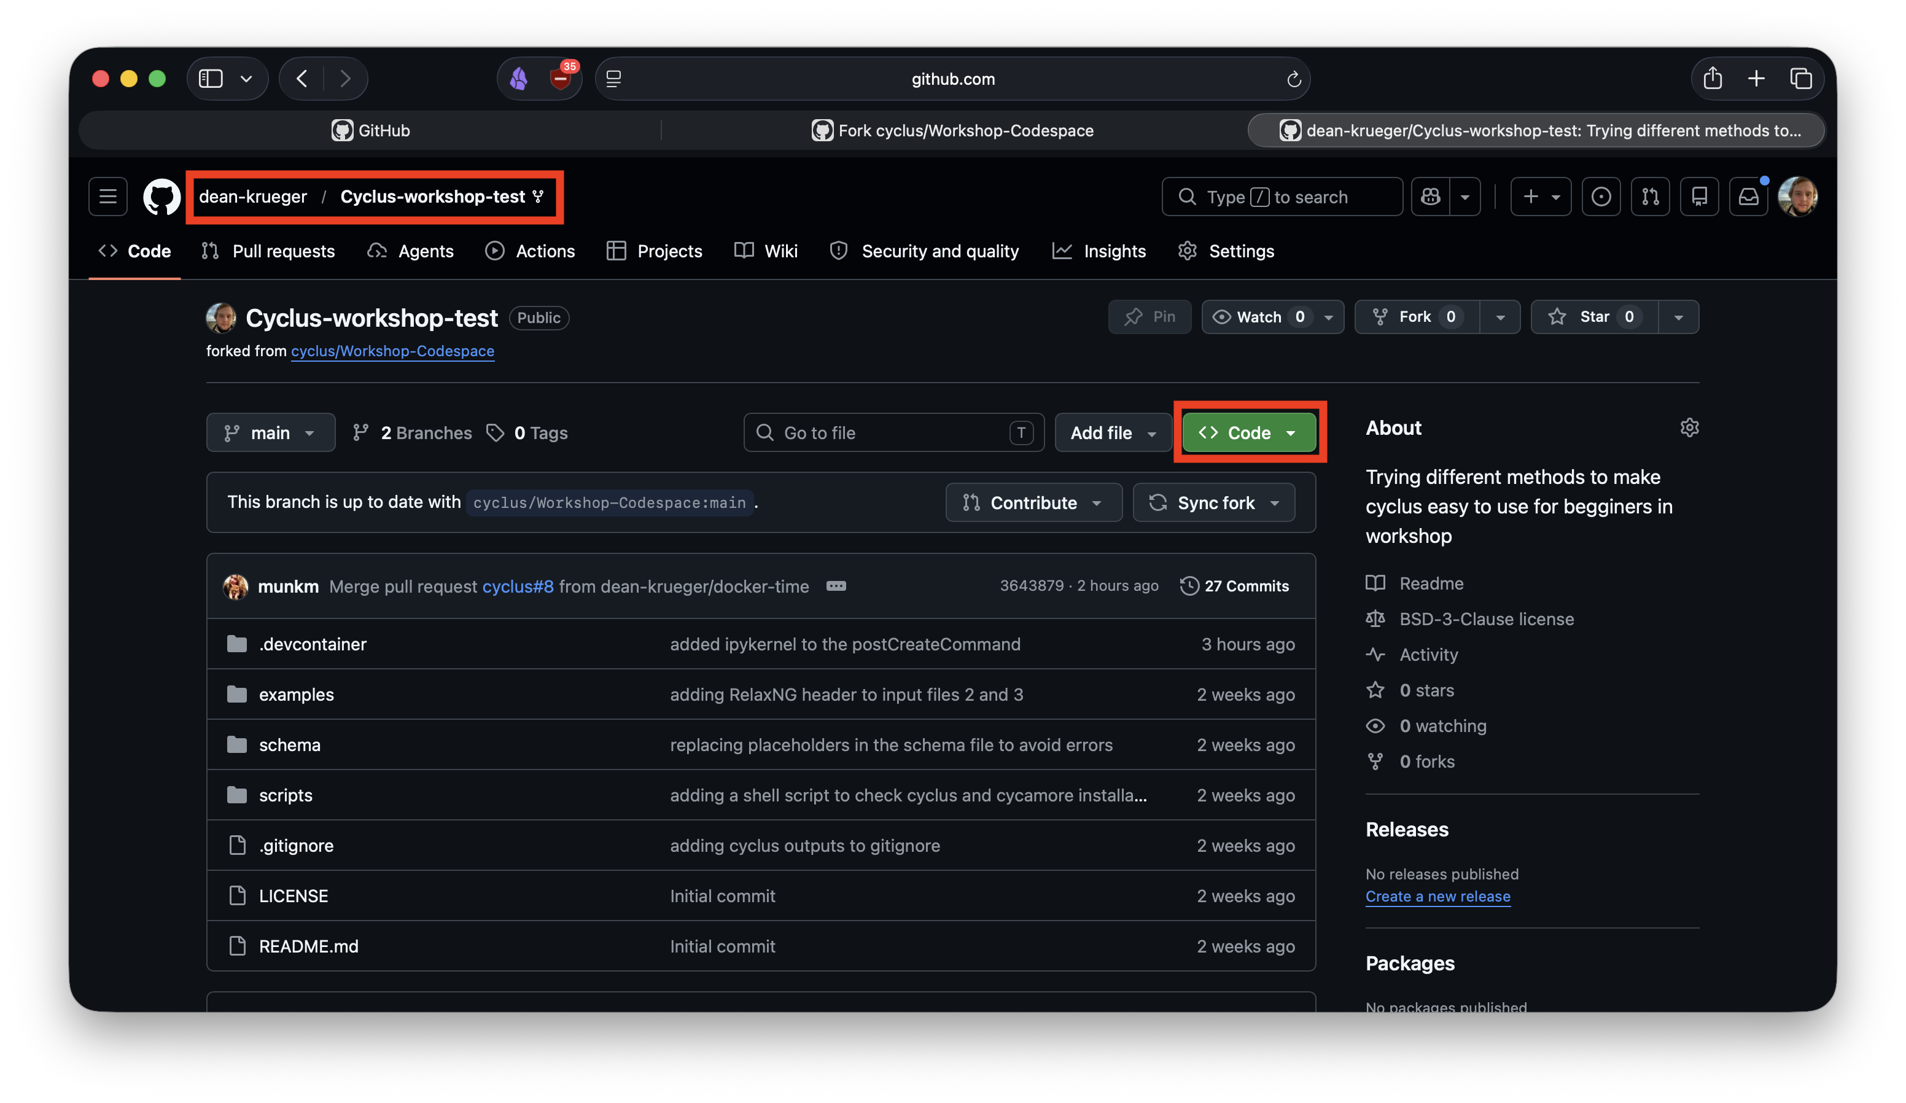Image resolution: width=1906 pixels, height=1103 pixels.
Task: Expand commit message ellipsis icon
Action: point(836,587)
